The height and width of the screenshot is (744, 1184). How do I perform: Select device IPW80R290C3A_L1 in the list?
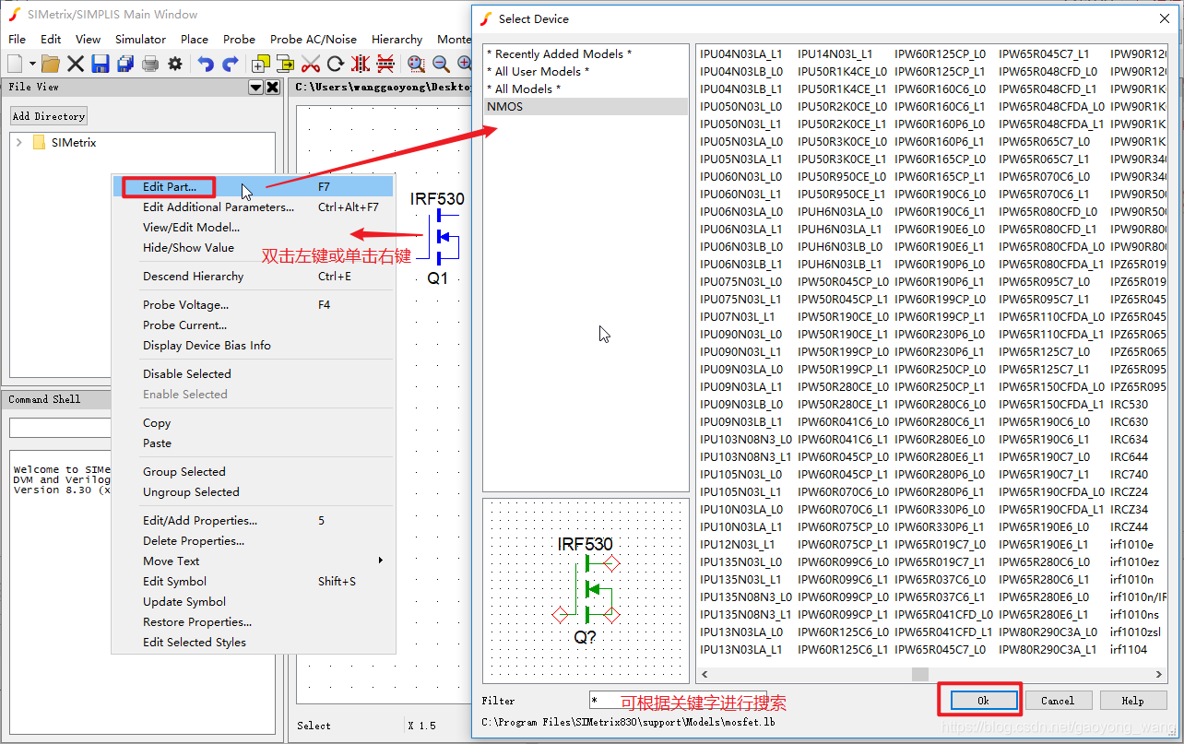[x=1048, y=650]
